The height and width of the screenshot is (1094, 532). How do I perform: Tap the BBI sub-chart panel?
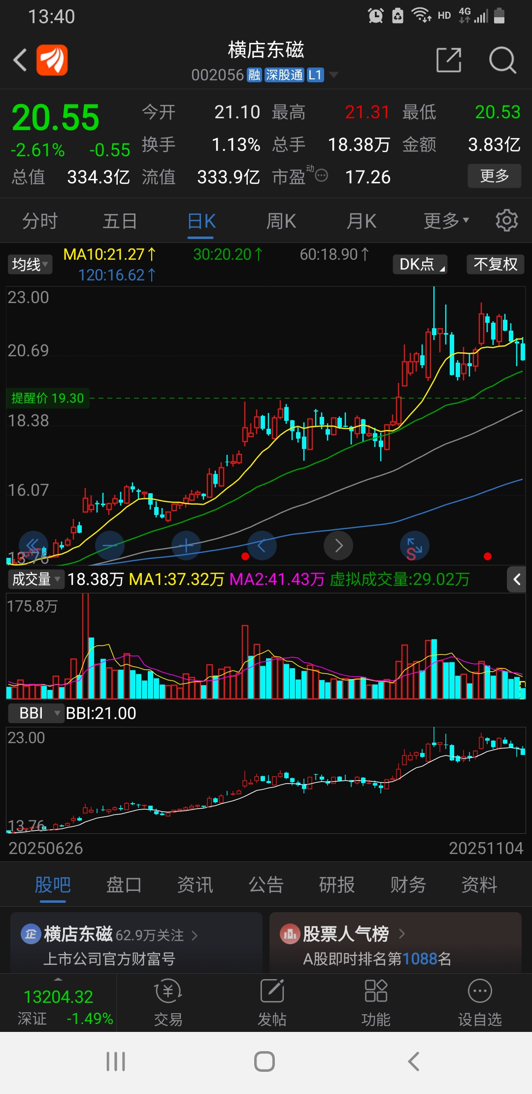(266, 780)
